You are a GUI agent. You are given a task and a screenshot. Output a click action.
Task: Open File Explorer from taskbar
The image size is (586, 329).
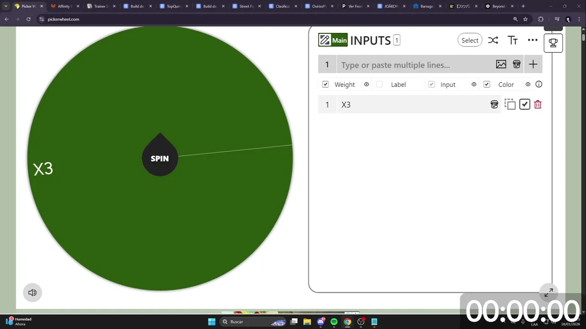click(307, 322)
